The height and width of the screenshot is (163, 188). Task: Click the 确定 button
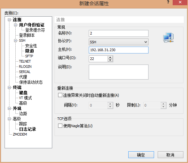click(x=141, y=155)
